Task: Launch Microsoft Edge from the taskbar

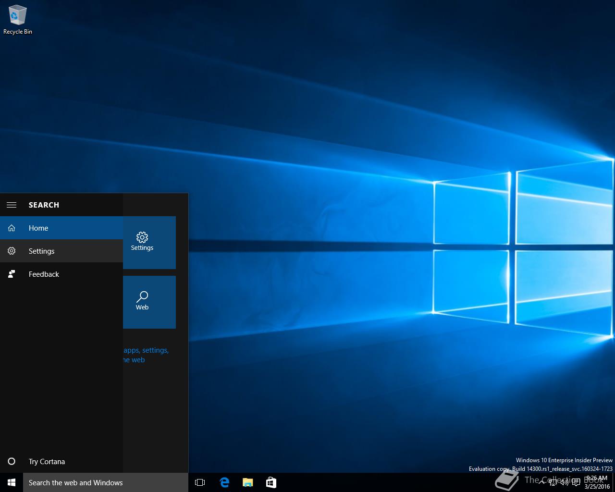Action: tap(224, 482)
